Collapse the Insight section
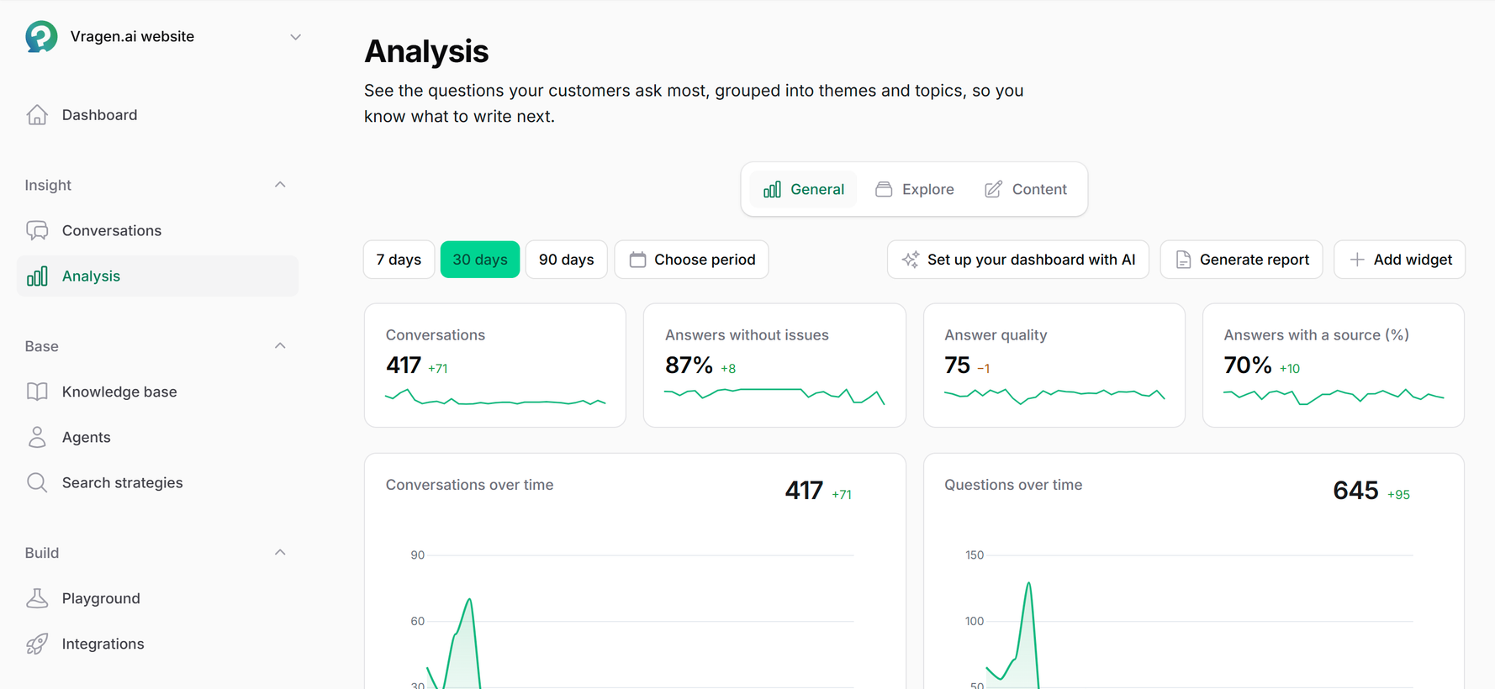The image size is (1495, 689). coord(280,185)
